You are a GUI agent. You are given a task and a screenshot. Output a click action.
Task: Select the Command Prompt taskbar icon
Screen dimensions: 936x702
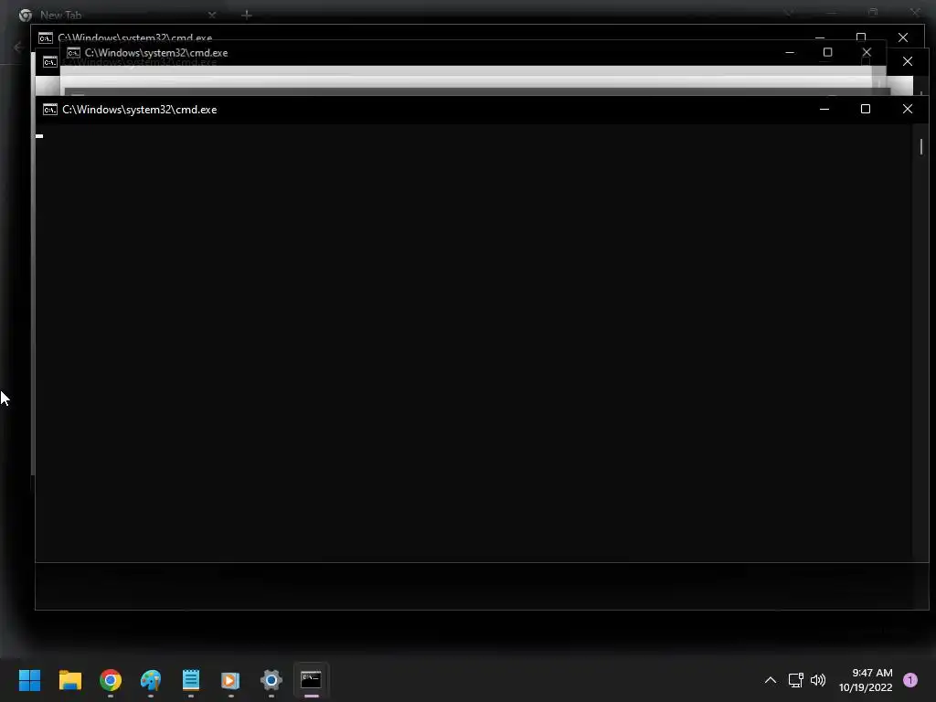point(311,680)
